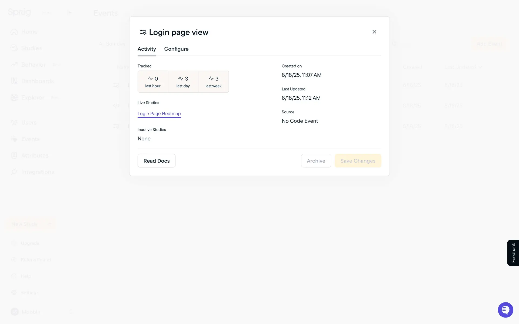
Task: Open the Login Page Heatmap study link
Action: pos(159,114)
